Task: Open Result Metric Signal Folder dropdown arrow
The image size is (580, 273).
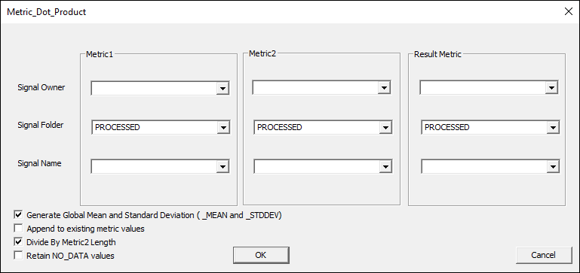Action: click(553, 128)
